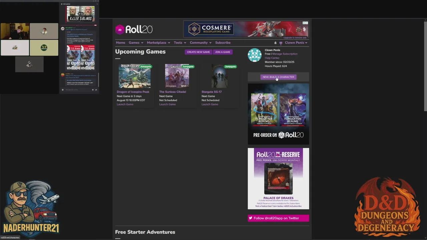Open the account username dropdown in nav bar

pos(296,43)
